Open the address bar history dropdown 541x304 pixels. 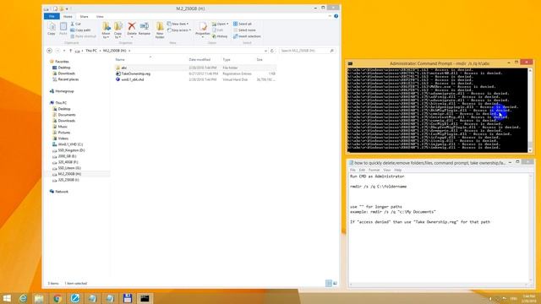(265, 51)
